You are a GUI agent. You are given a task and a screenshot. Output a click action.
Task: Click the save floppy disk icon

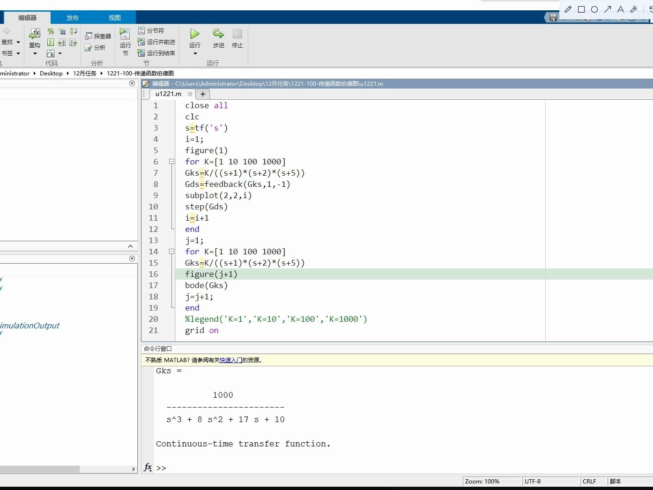coord(553,18)
